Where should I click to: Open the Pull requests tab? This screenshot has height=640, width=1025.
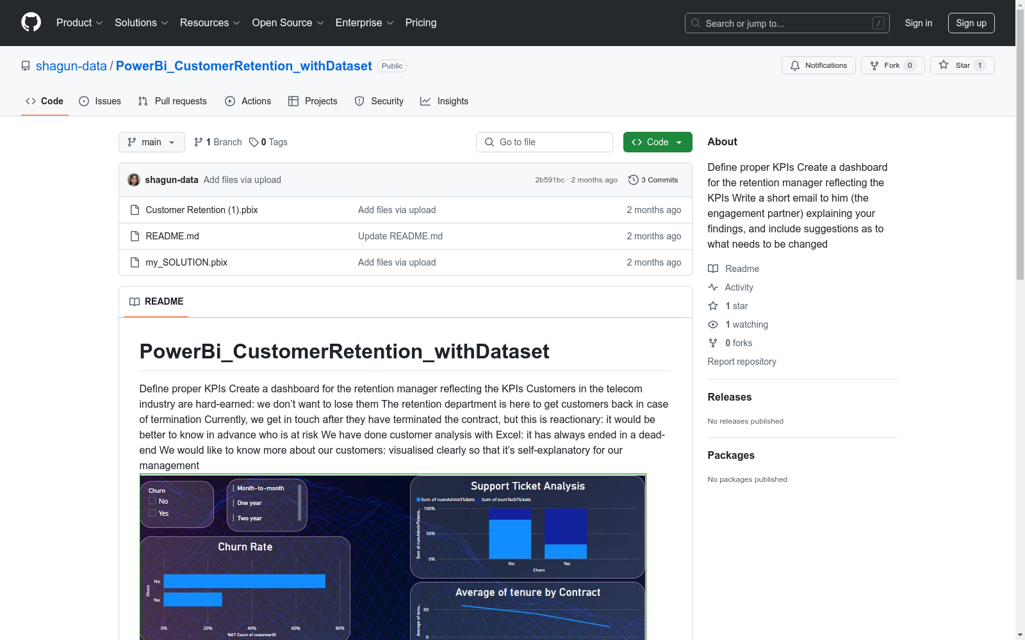172,101
